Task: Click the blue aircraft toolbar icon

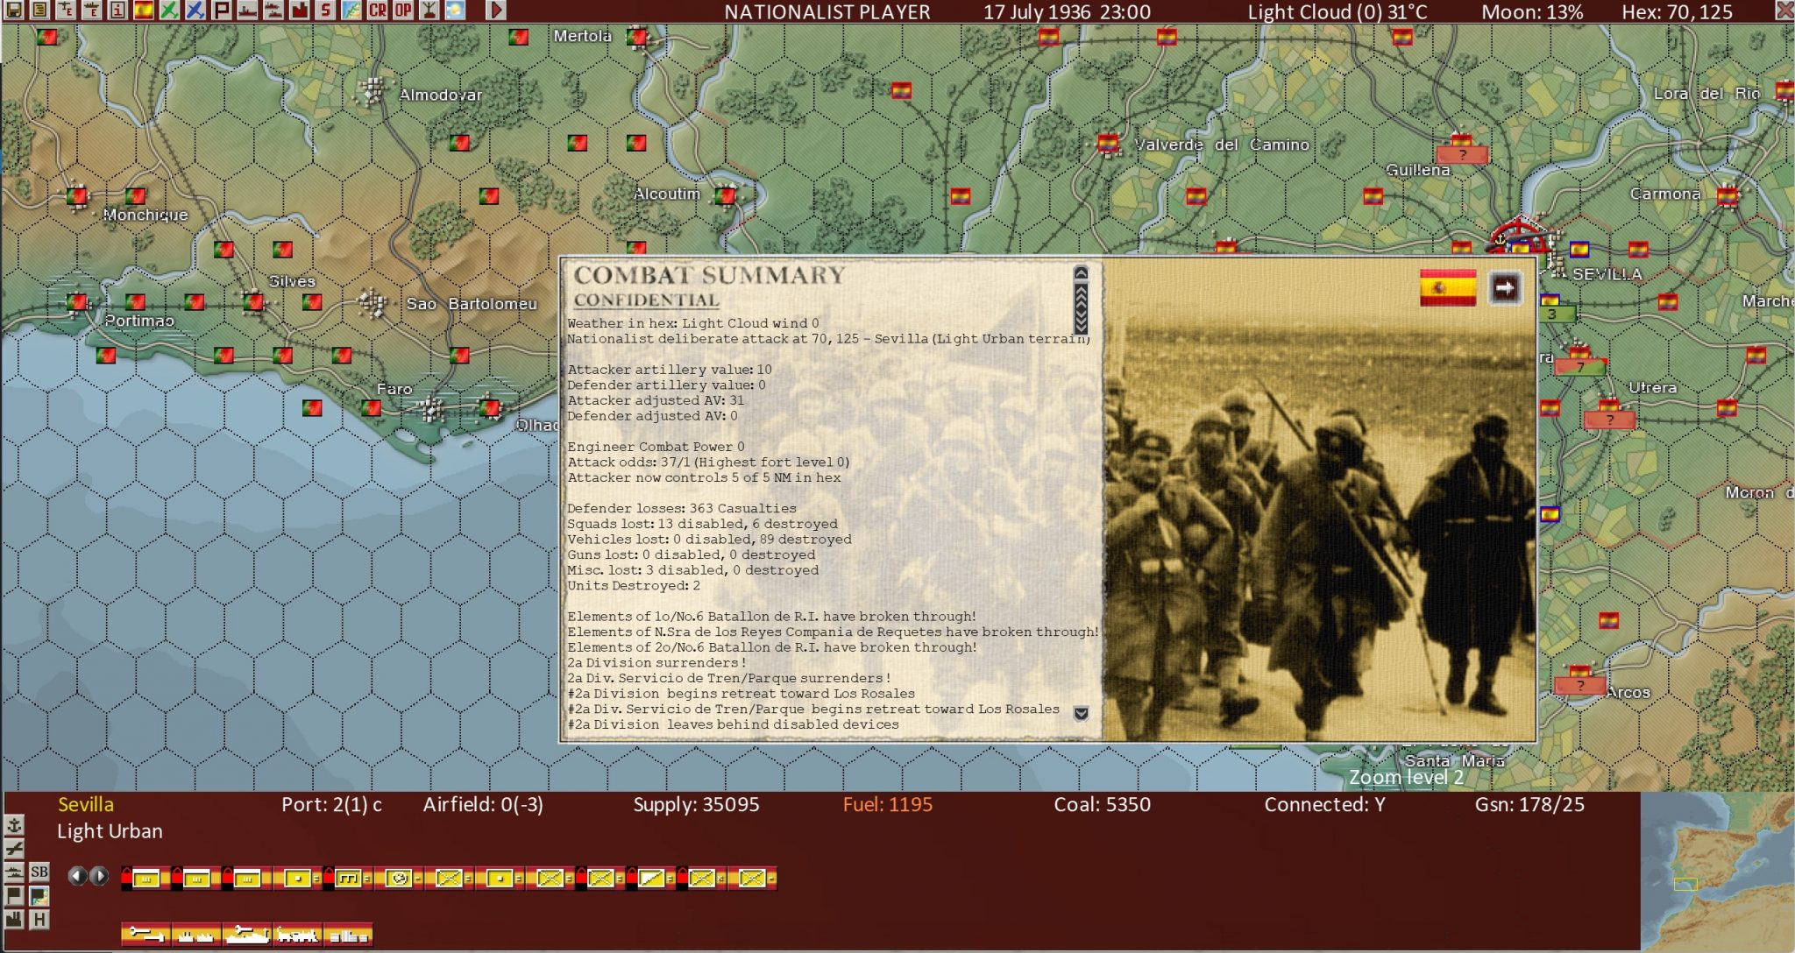Action: click(195, 11)
